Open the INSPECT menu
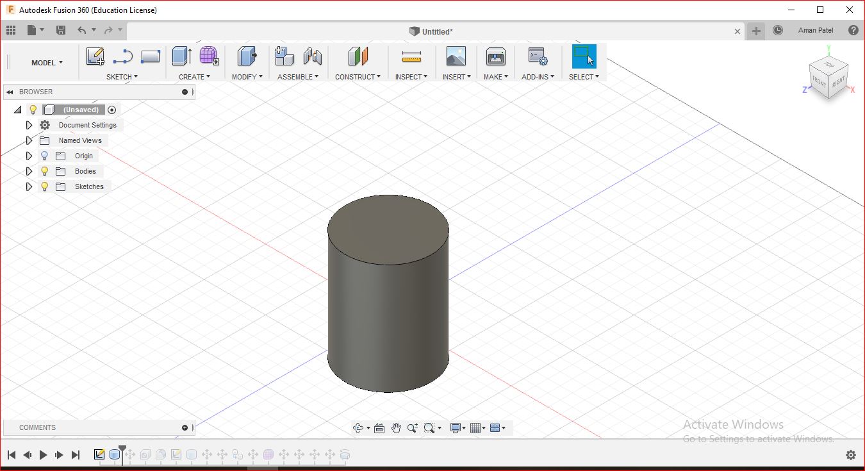865x471 pixels. pyautogui.click(x=411, y=77)
